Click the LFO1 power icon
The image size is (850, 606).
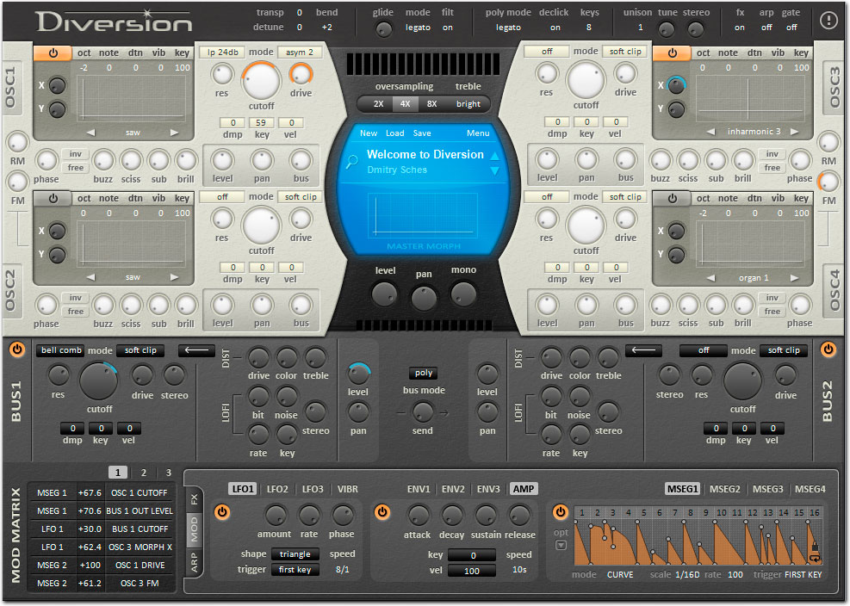222,513
